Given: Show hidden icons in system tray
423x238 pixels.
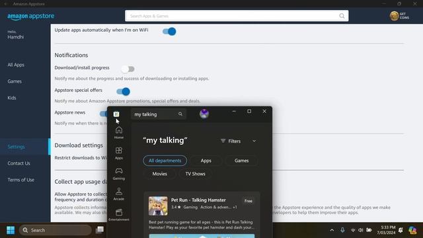Looking at the screenshot, I should coord(332,230).
